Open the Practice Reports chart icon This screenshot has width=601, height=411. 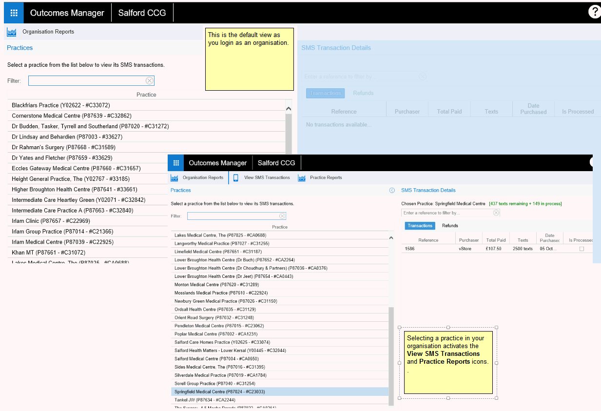pos(302,178)
